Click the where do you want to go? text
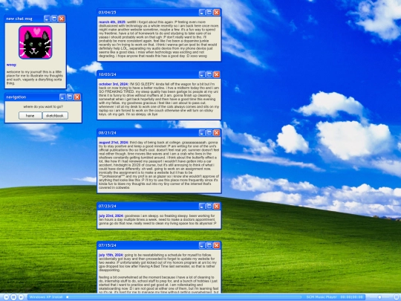 point(43,106)
